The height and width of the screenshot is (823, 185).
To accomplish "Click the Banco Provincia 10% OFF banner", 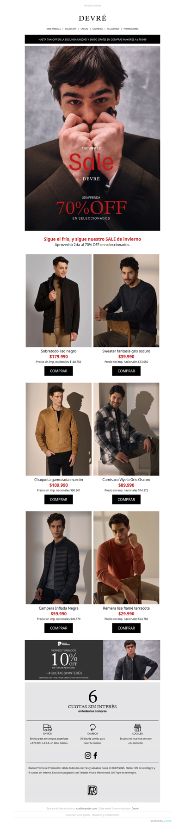I will click(x=92, y=660).
